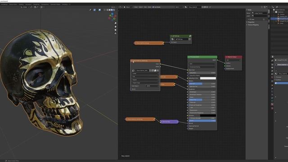This screenshot has width=288, height=162.
Task: Click Material Output node header
Action: click(234, 57)
